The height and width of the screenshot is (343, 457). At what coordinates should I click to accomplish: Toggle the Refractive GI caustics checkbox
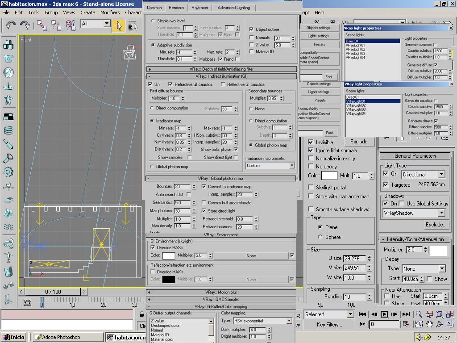(x=170, y=84)
